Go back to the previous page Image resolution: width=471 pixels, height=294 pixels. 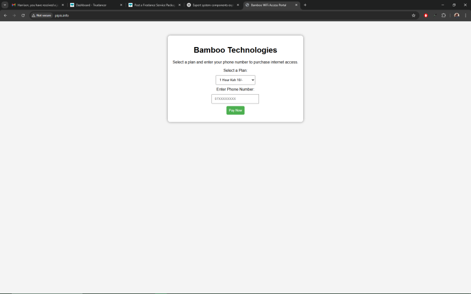point(5,15)
